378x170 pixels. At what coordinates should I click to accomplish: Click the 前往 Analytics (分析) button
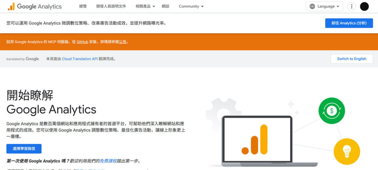[349, 23]
